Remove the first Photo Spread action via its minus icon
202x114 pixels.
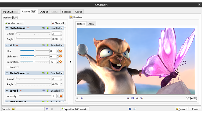coord(28,28)
